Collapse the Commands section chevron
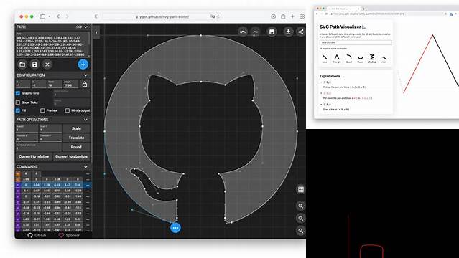459x258 pixels. click(x=85, y=166)
